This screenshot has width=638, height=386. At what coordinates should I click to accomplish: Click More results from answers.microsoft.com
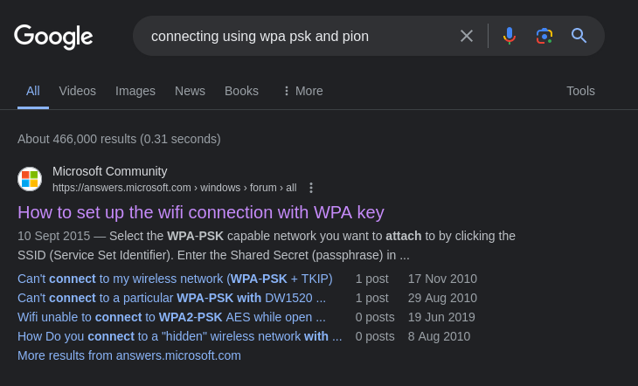[129, 355]
